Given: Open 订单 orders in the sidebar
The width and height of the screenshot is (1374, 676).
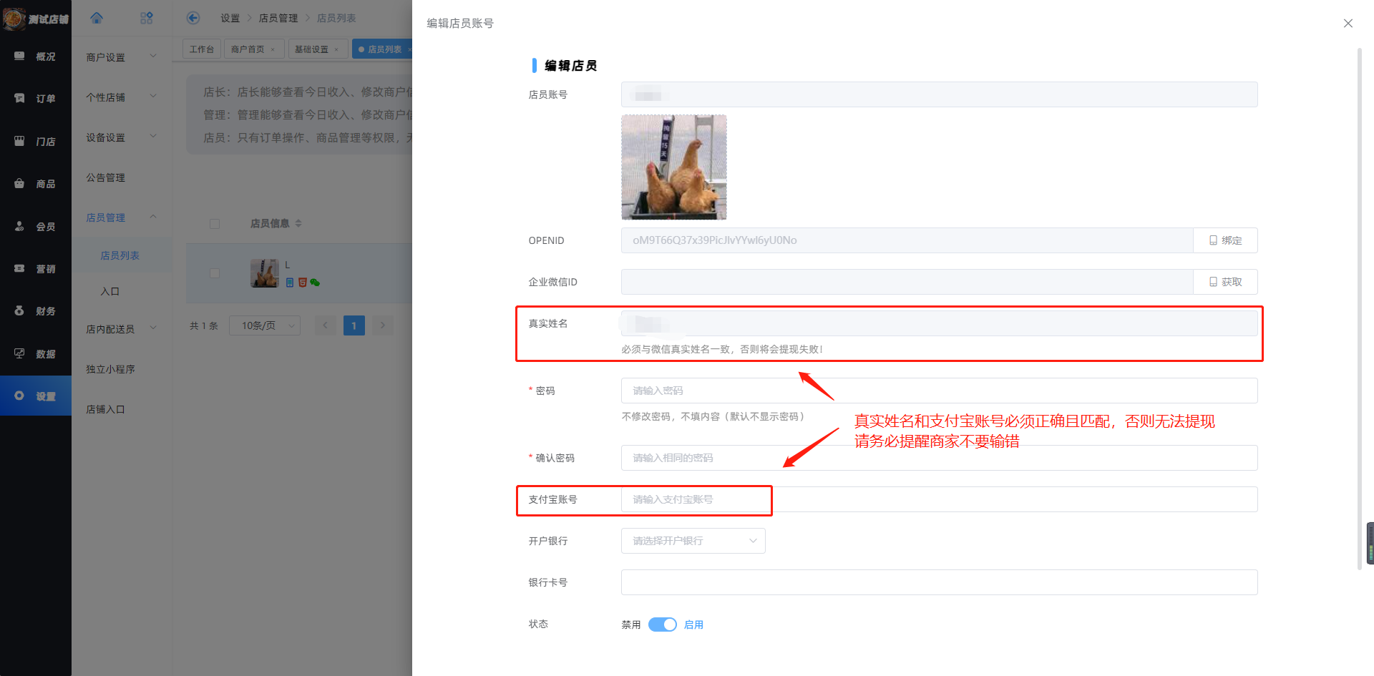Looking at the screenshot, I should click(36, 99).
